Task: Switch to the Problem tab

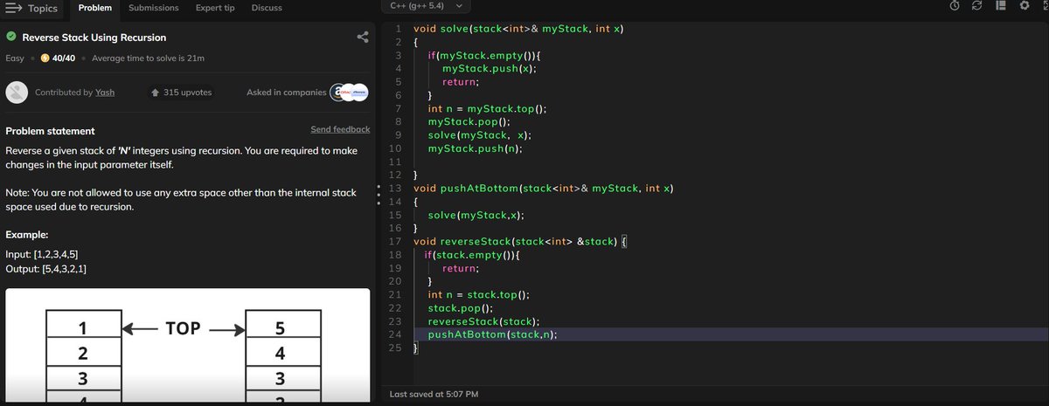Action: click(95, 8)
